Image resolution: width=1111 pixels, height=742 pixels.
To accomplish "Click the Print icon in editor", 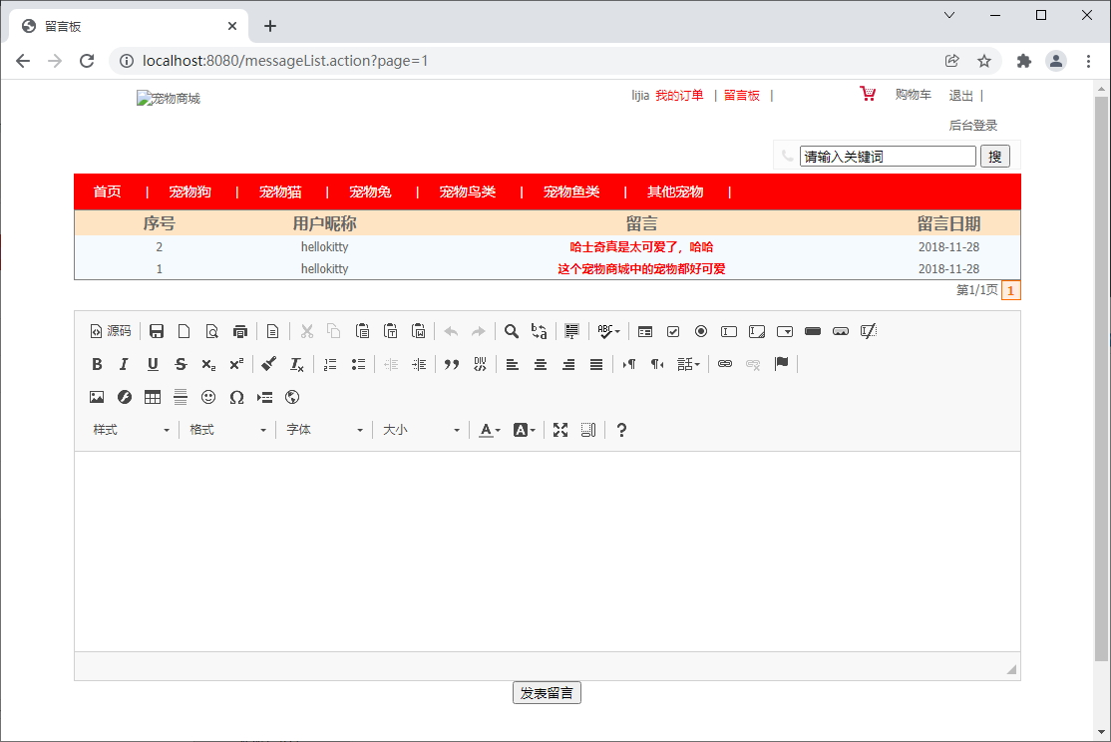I will click(x=240, y=331).
